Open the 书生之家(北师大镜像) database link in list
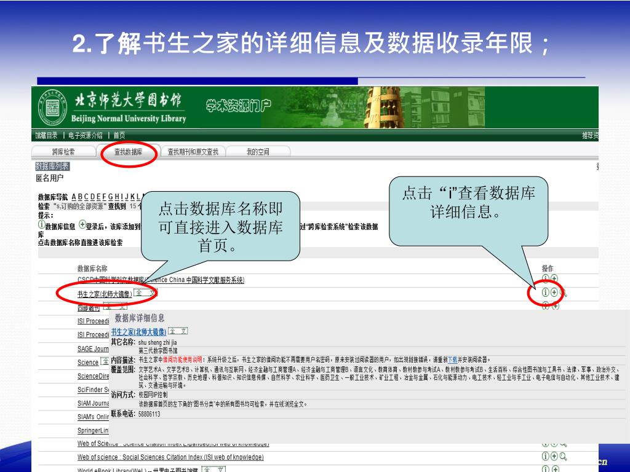The width and height of the screenshot is (630, 472). (105, 294)
